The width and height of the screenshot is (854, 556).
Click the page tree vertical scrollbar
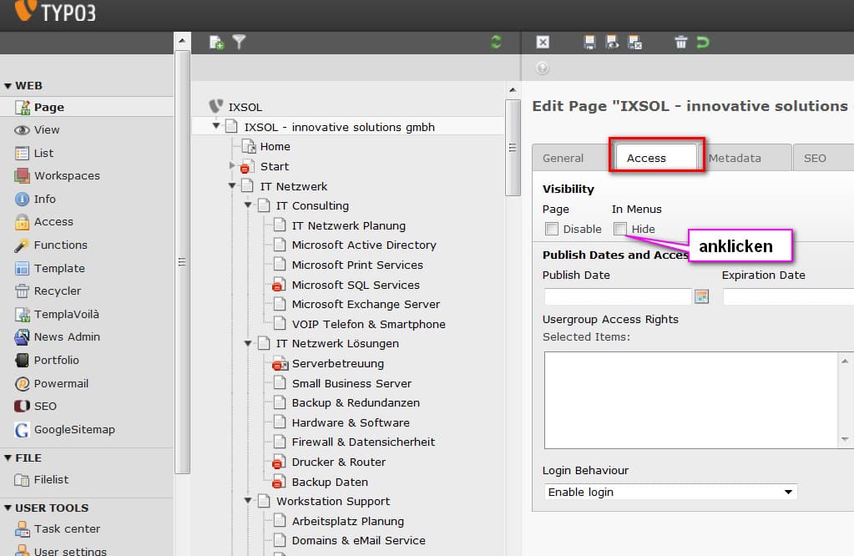coord(513,147)
